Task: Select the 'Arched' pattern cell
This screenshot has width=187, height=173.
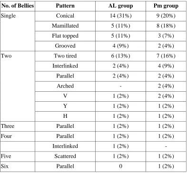Action: (65, 86)
